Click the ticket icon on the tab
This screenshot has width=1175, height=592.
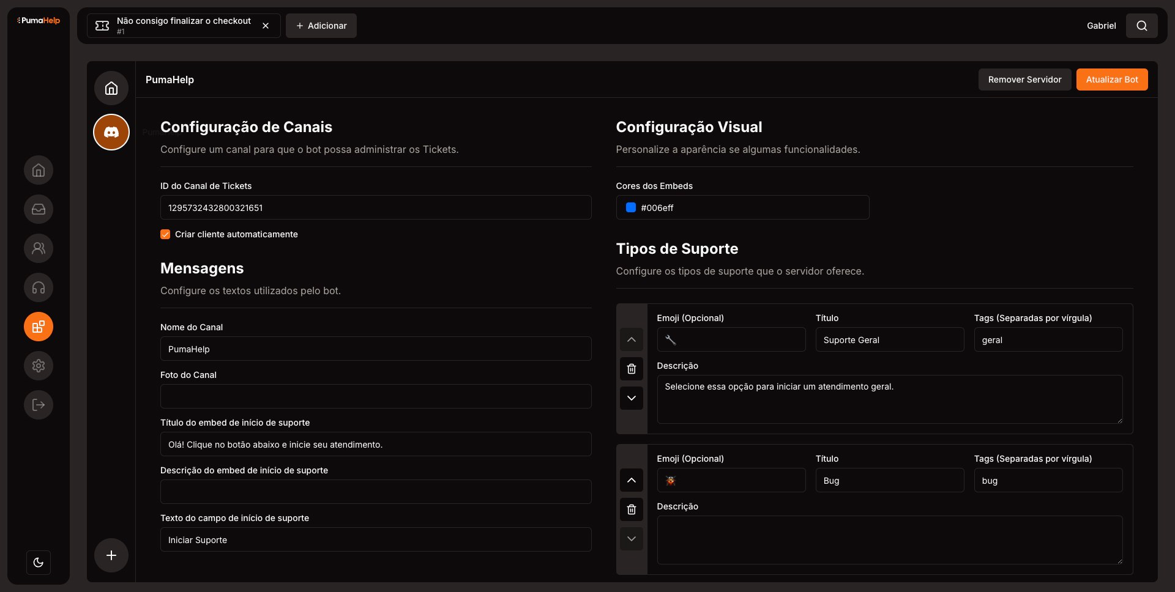coord(102,26)
